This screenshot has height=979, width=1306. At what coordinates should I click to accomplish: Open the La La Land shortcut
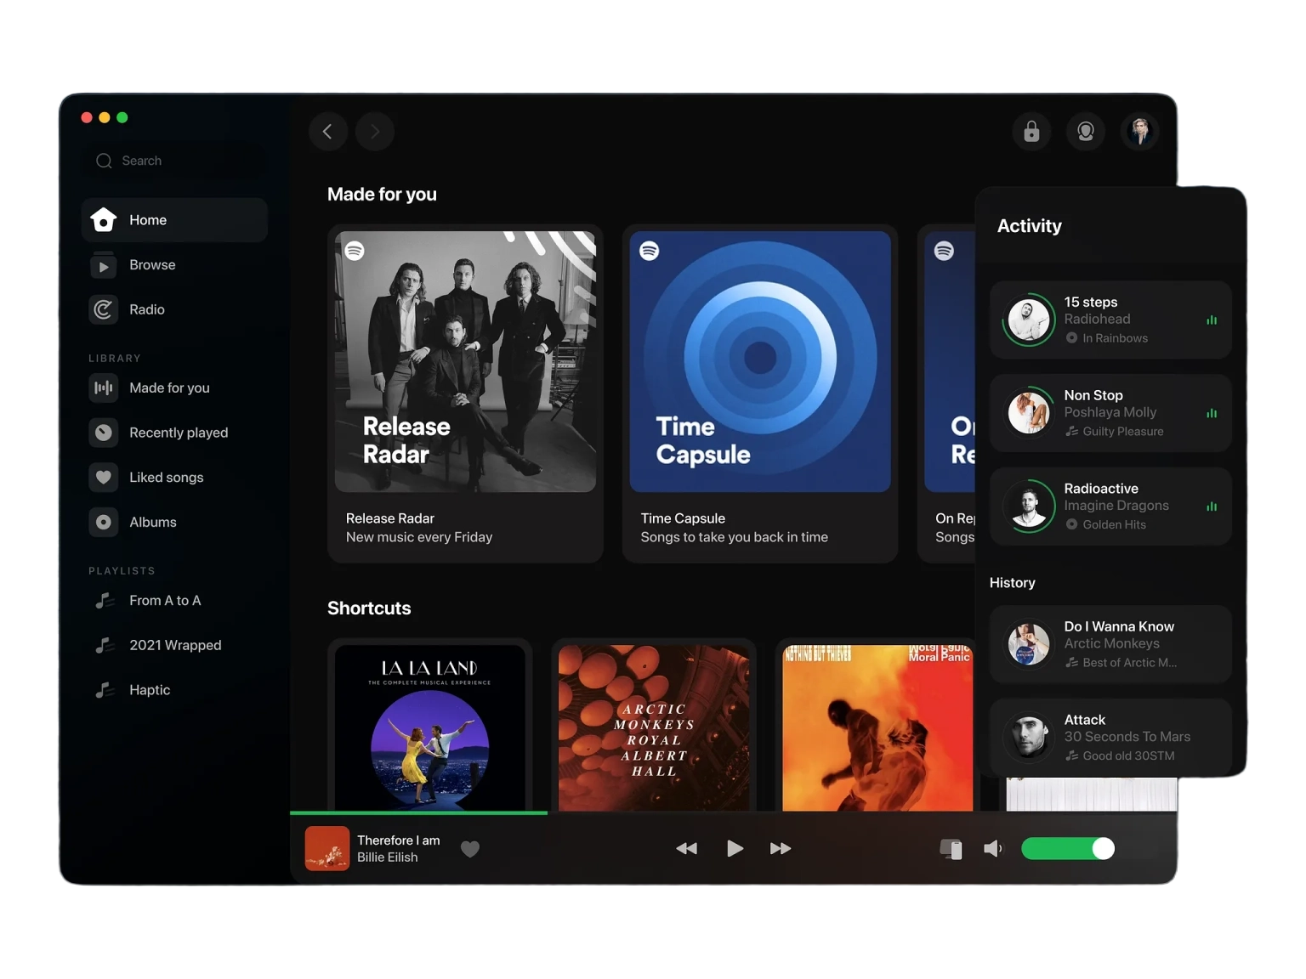(x=430, y=728)
